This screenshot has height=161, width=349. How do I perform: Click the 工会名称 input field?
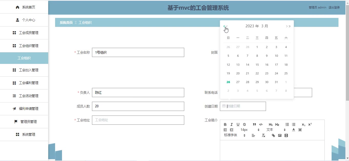pos(138,52)
